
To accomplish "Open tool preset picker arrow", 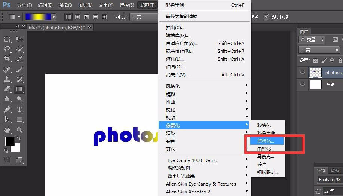I will 19,17.
